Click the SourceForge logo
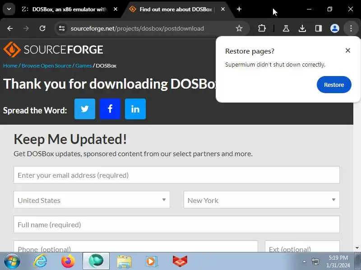The width and height of the screenshot is (361, 270). [x=53, y=49]
